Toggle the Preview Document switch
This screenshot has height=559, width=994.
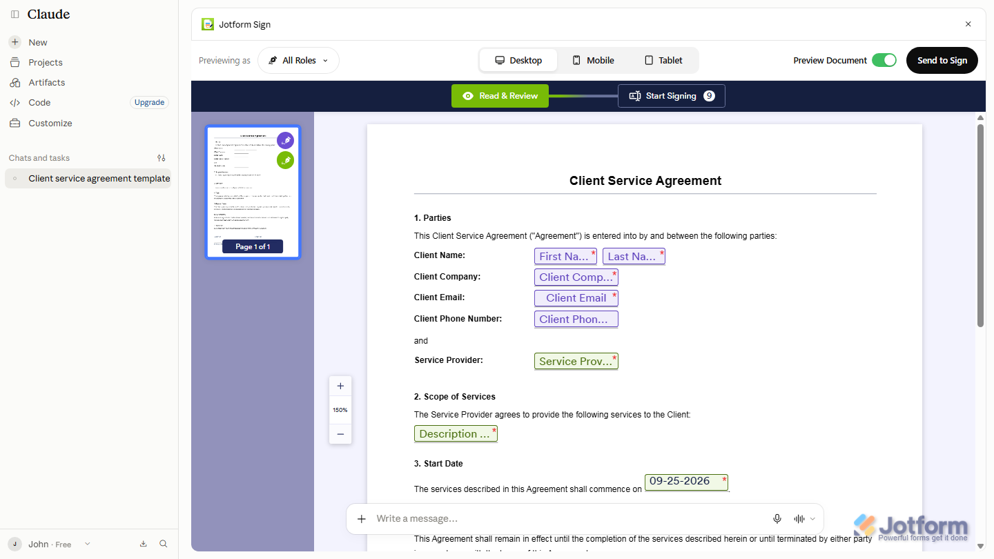(x=884, y=60)
